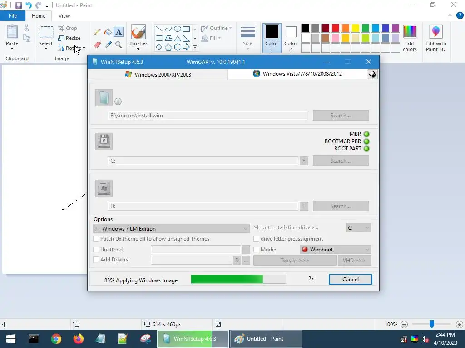Switch to the Home ribbon tab
The height and width of the screenshot is (348, 465).
coord(39,16)
